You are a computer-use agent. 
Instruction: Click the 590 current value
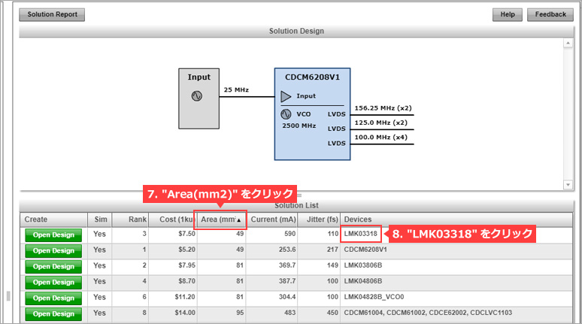click(x=290, y=234)
